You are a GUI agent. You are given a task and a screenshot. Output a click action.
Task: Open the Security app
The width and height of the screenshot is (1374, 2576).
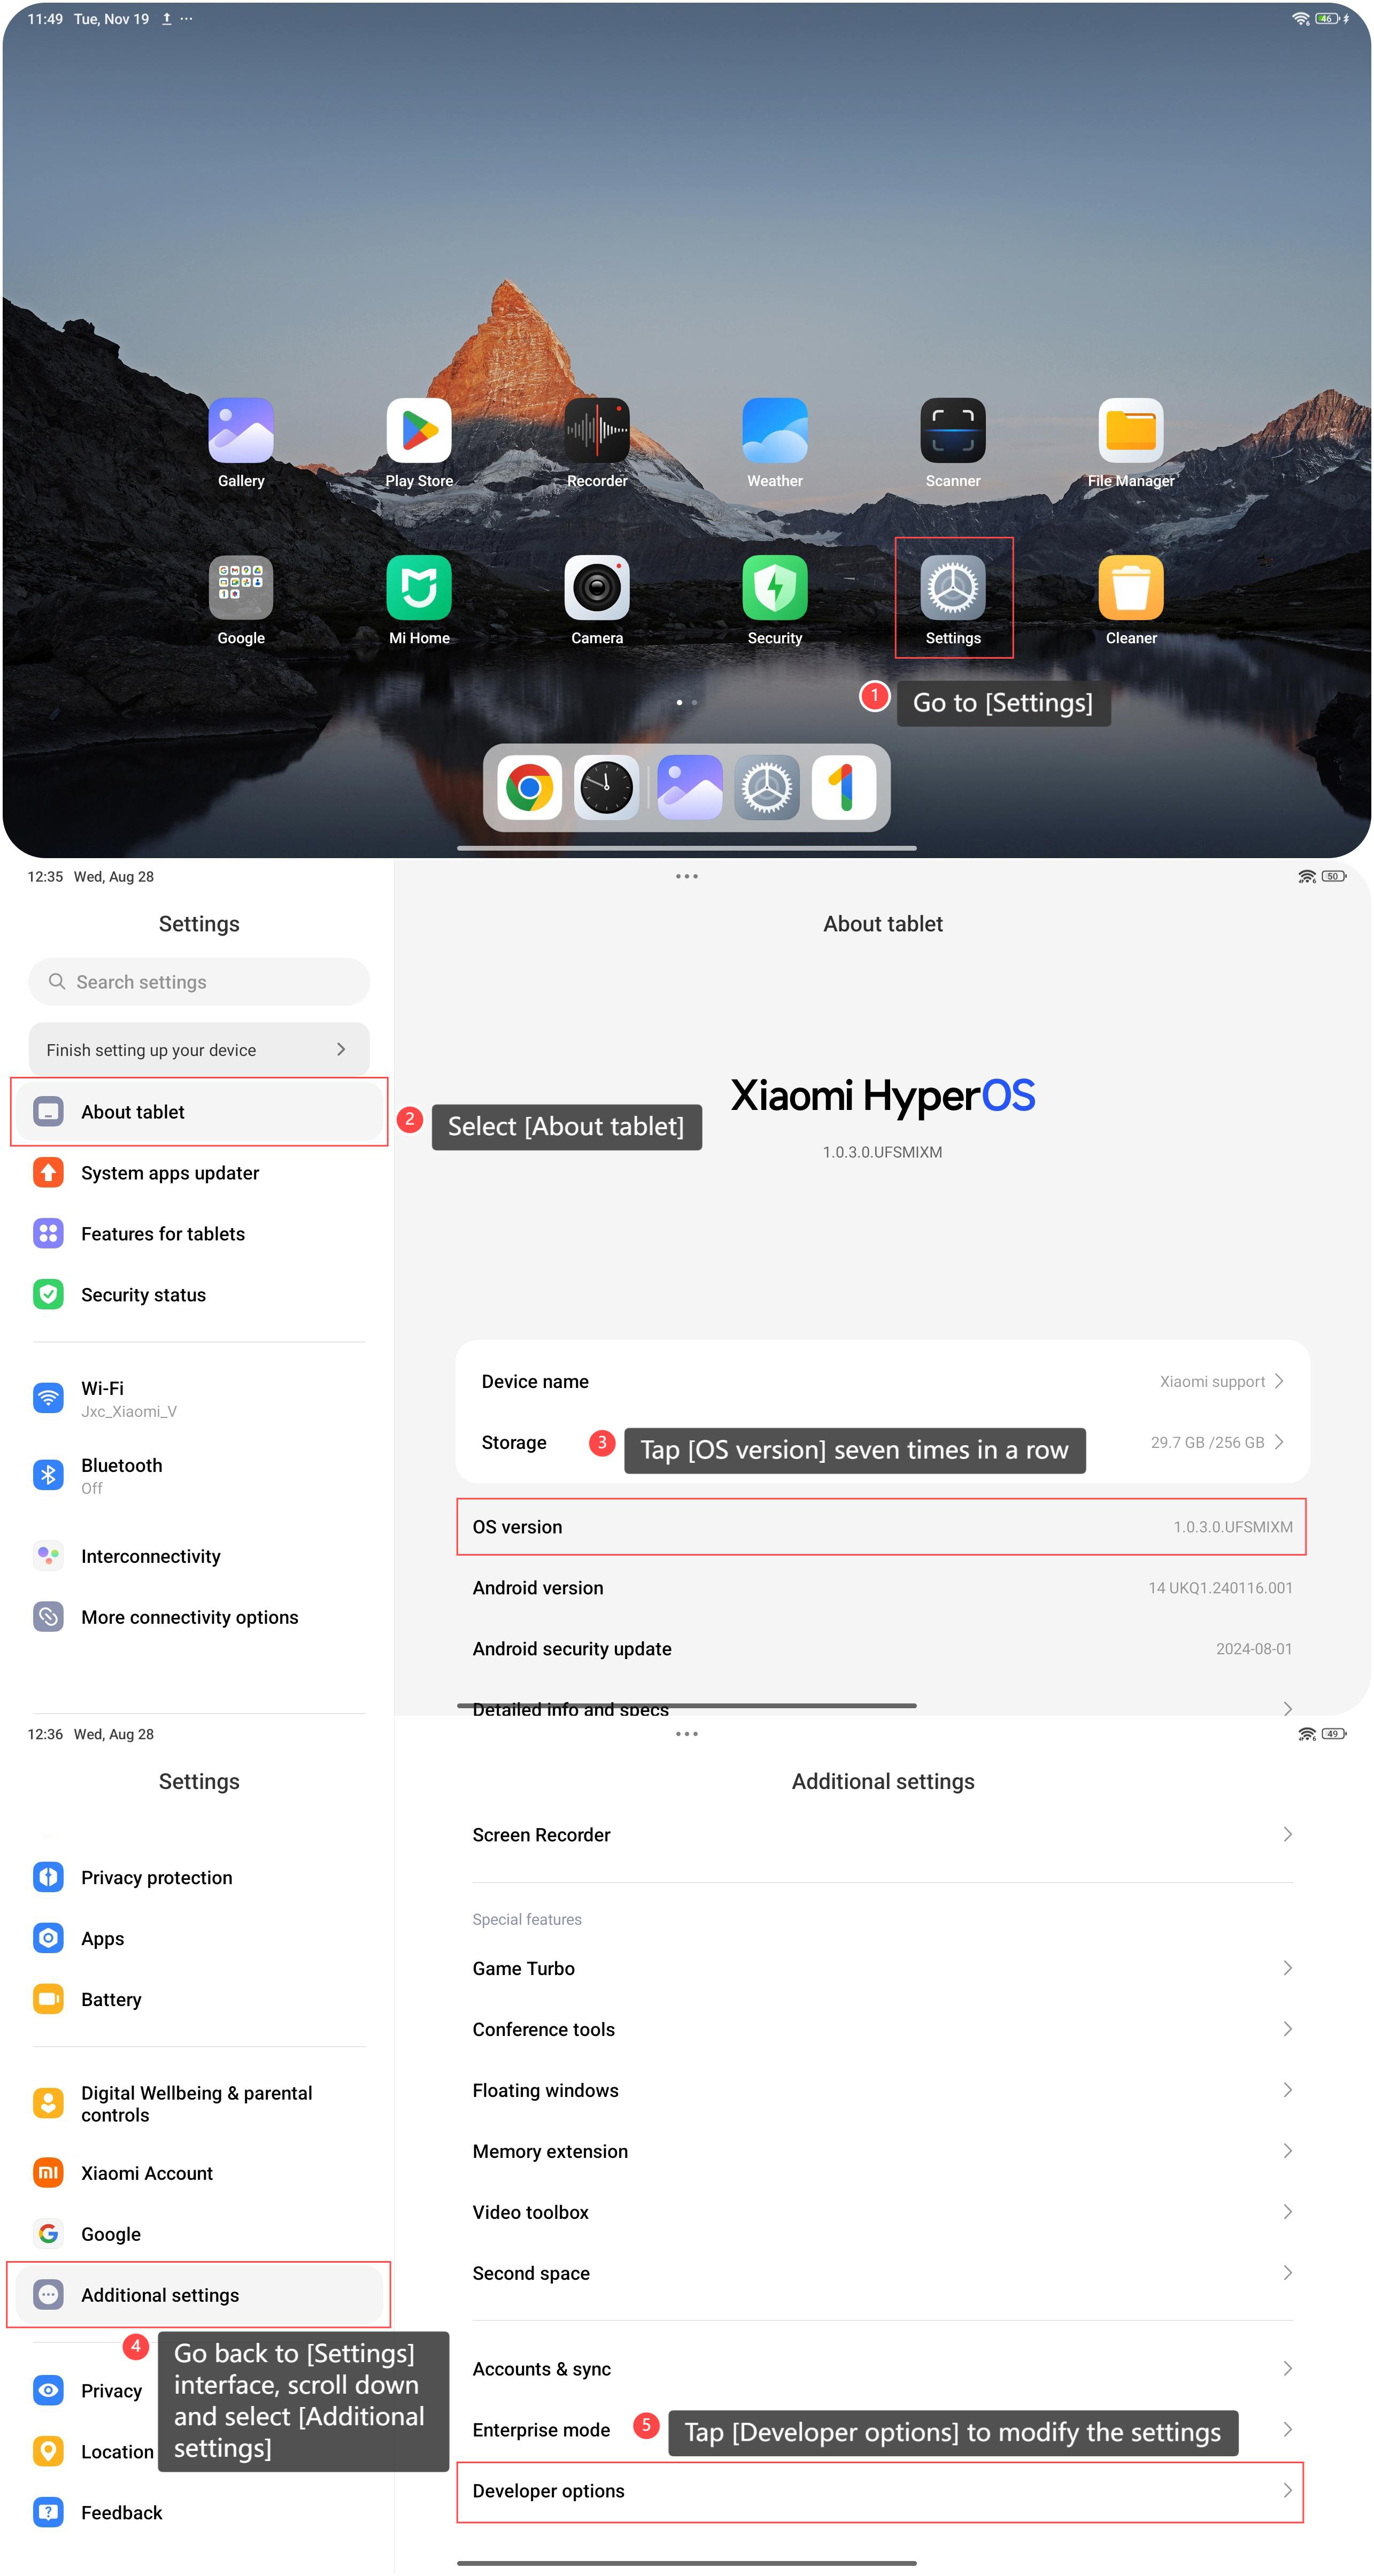pyautogui.click(x=774, y=588)
